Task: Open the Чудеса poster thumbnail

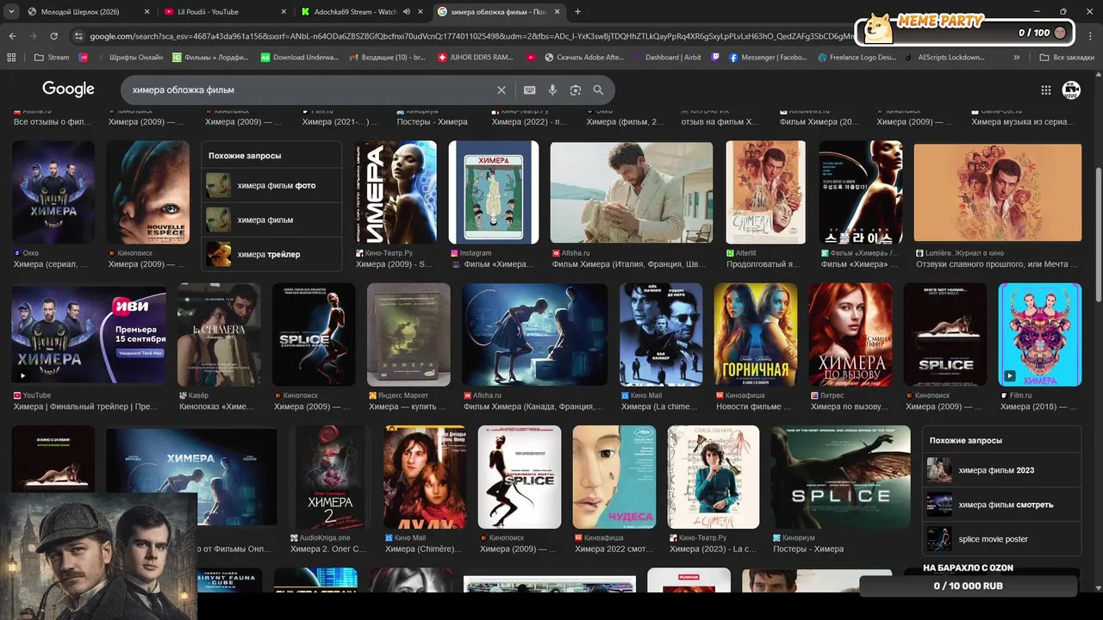Action: tap(614, 477)
